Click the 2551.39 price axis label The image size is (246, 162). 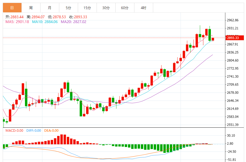point(233,125)
